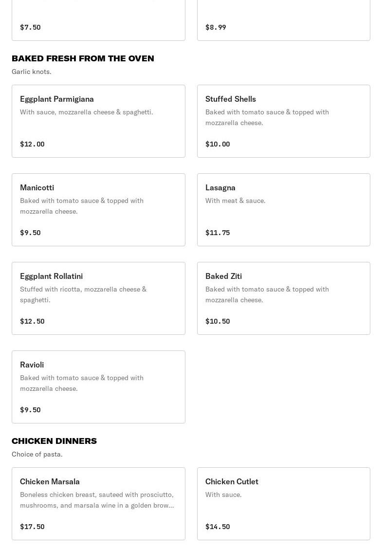Image resolution: width=382 pixels, height=550 pixels.
Task: Click the $17.50 Chicken Marsala price
Action: [x=32, y=527]
